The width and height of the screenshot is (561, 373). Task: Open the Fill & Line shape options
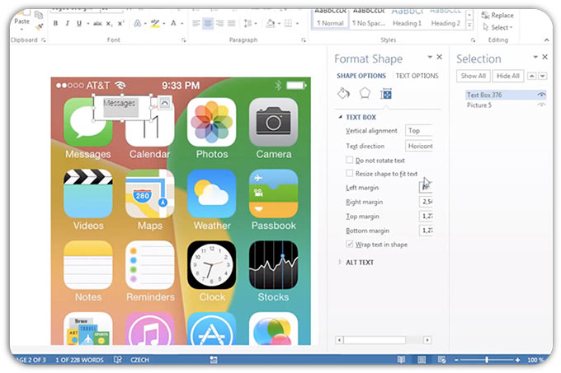tap(343, 94)
